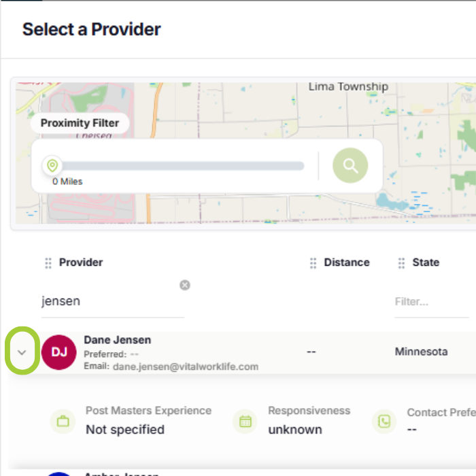The height and width of the screenshot is (476, 476).
Task: Sort by the Provider column header
Action: coord(81,262)
